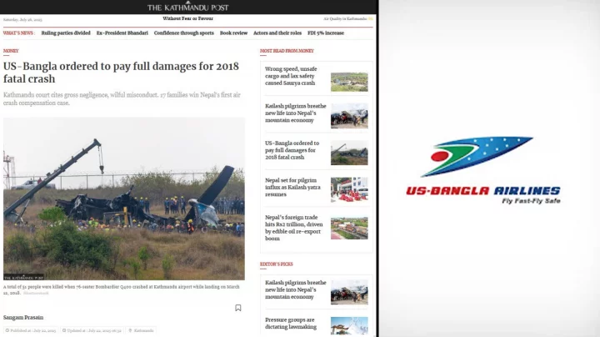Open the 'Nepal set for pilgrim influx' article
This screenshot has width=600, height=337.
click(x=292, y=188)
